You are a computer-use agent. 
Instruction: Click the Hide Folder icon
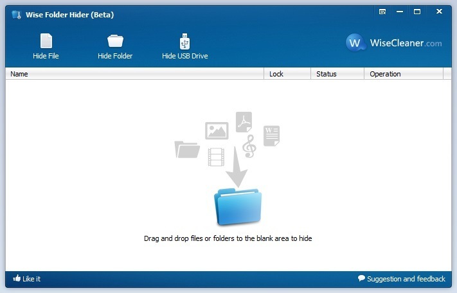pos(115,41)
